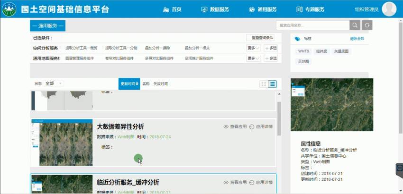403x194 pixels.
Task: Switch to list view layout icon
Action: [273, 84]
